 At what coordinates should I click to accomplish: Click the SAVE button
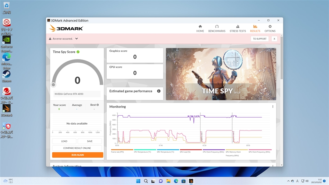90,141
